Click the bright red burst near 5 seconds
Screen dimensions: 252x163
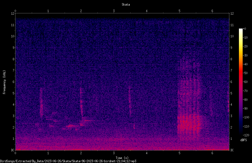189,125
